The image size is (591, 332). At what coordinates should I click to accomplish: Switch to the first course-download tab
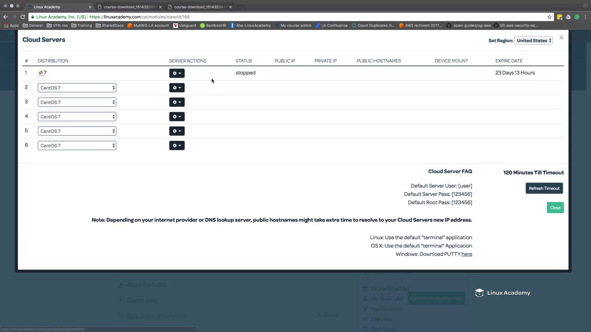(x=129, y=7)
